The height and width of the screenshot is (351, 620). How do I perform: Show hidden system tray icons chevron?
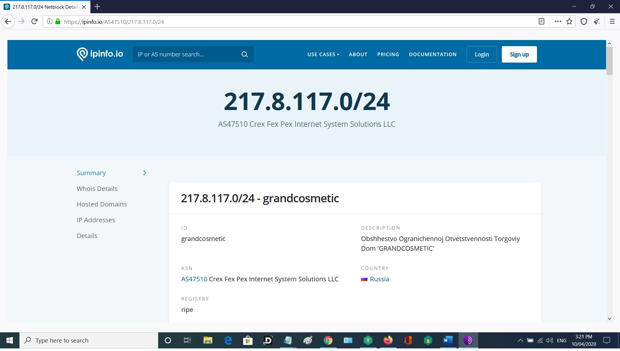(520, 340)
